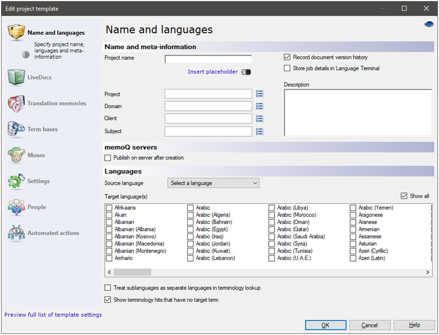Open the Help button
Viewport: 439px width, 335px height.
(414, 325)
